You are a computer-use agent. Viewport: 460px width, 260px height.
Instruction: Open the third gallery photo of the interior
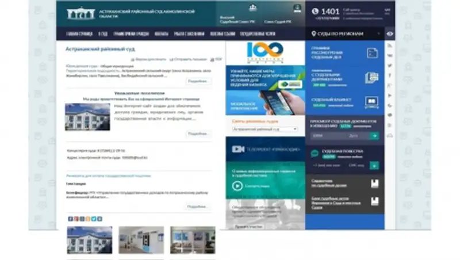pos(193,240)
